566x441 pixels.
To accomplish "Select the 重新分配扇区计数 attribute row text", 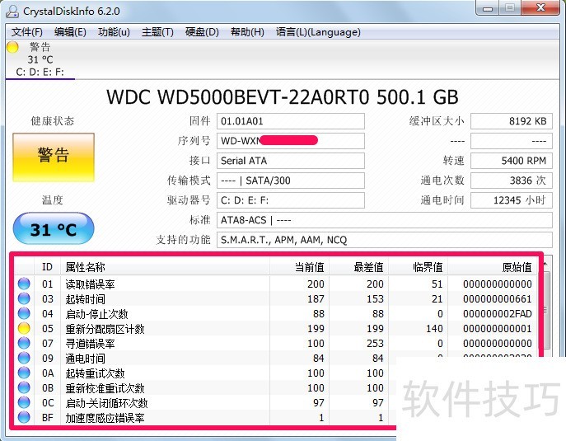I will (x=105, y=329).
